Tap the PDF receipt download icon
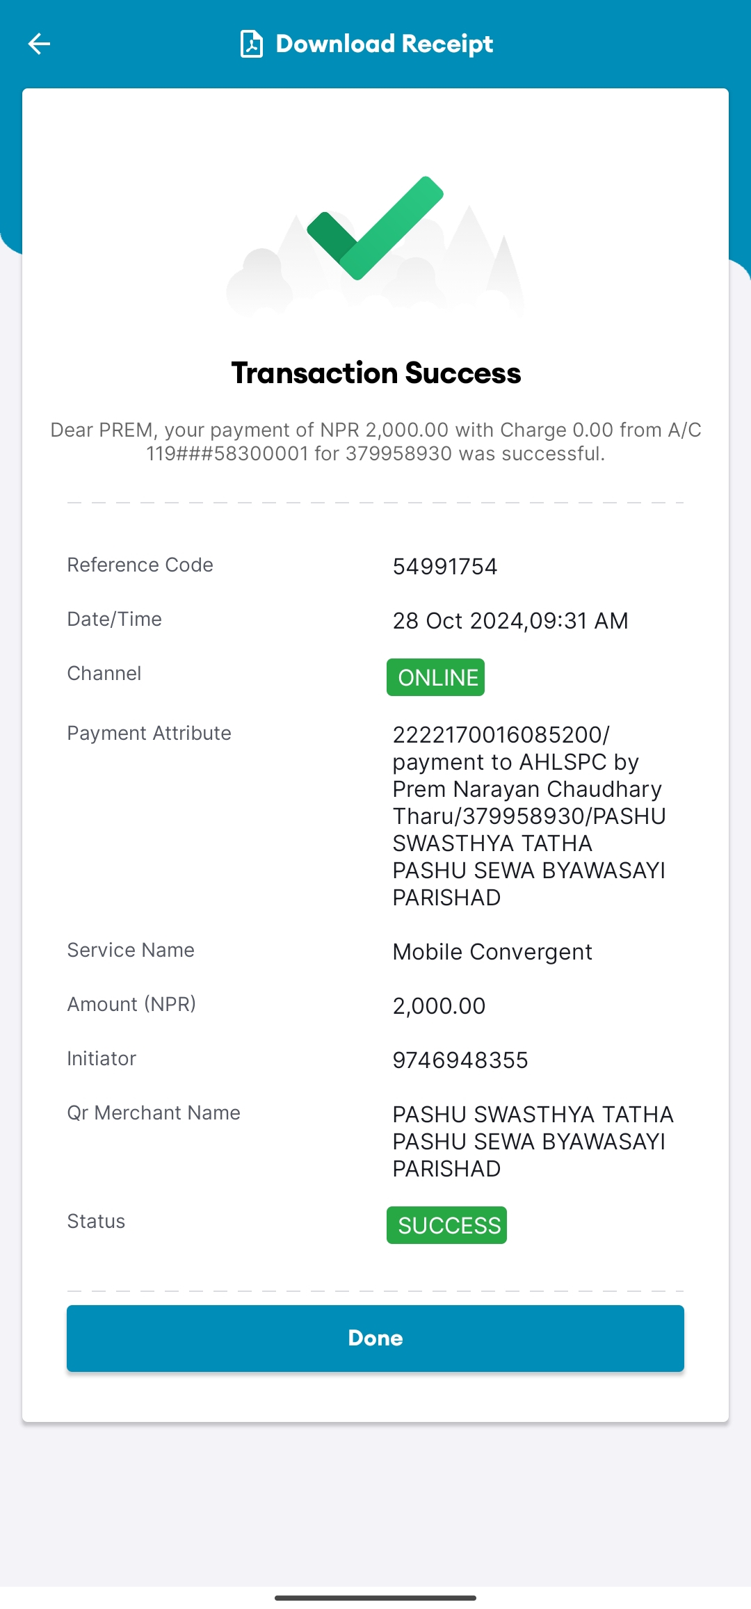The height and width of the screenshot is (1609, 751). [251, 44]
